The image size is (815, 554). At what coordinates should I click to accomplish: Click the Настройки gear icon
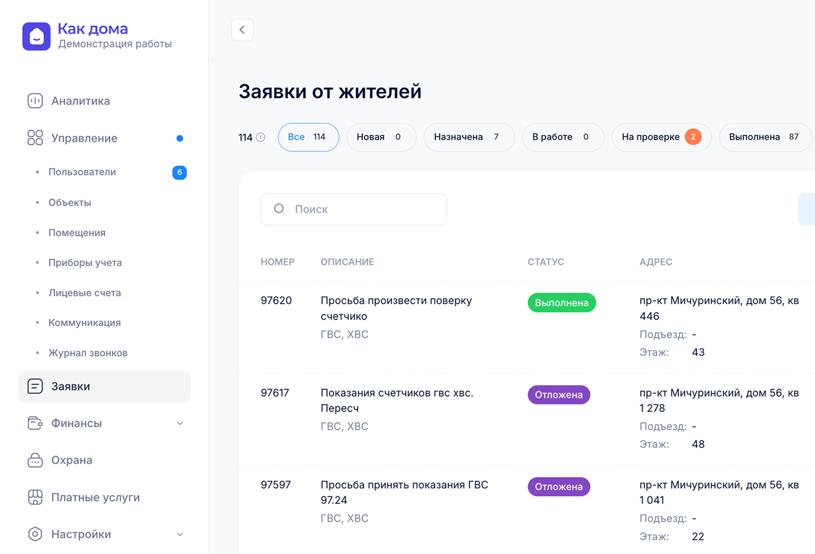35,534
